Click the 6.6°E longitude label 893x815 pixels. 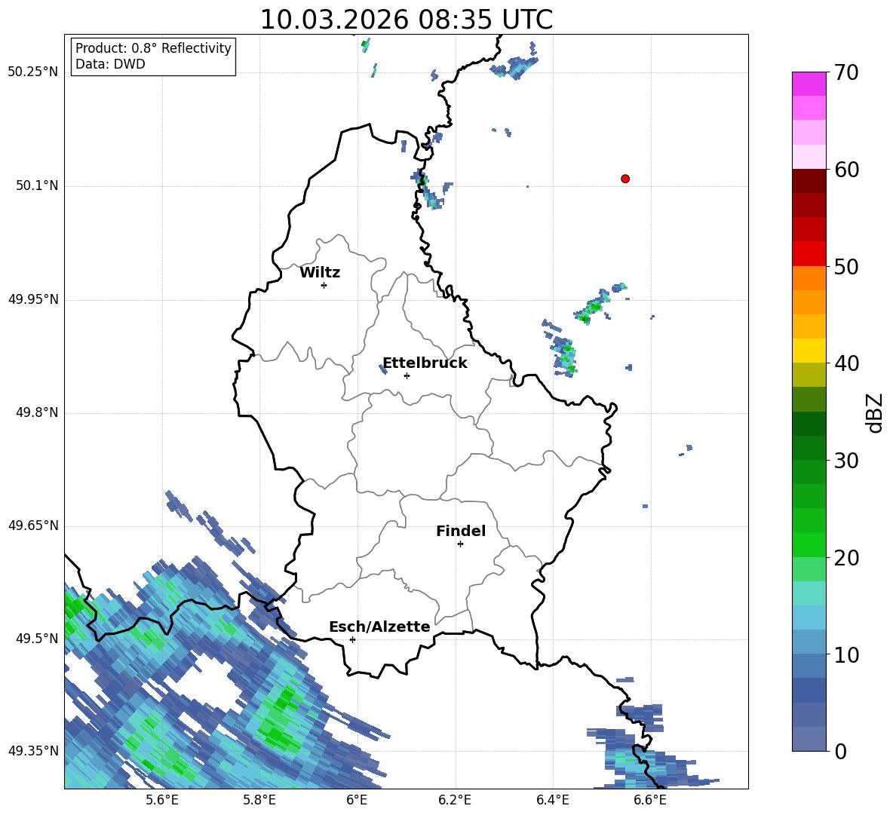650,800
